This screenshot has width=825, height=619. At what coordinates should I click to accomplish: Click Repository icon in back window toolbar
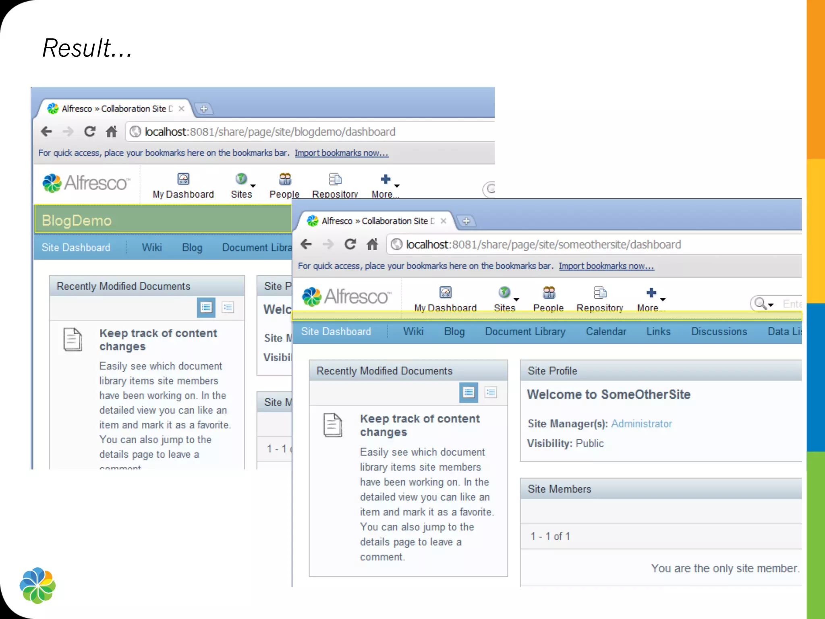click(335, 179)
